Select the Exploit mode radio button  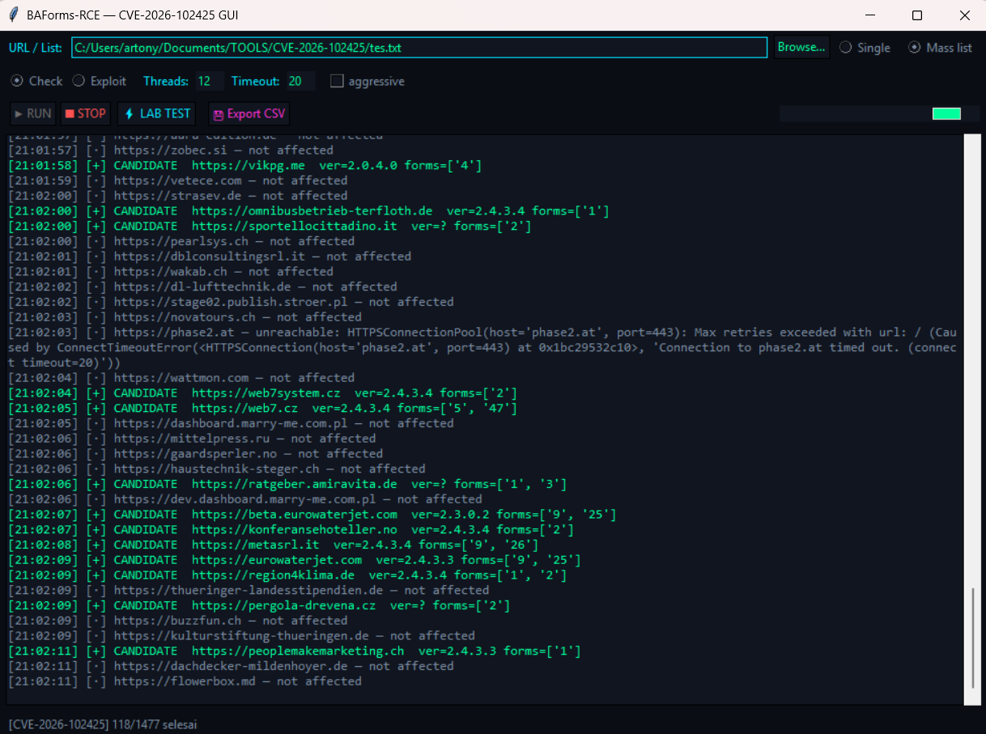click(100, 81)
